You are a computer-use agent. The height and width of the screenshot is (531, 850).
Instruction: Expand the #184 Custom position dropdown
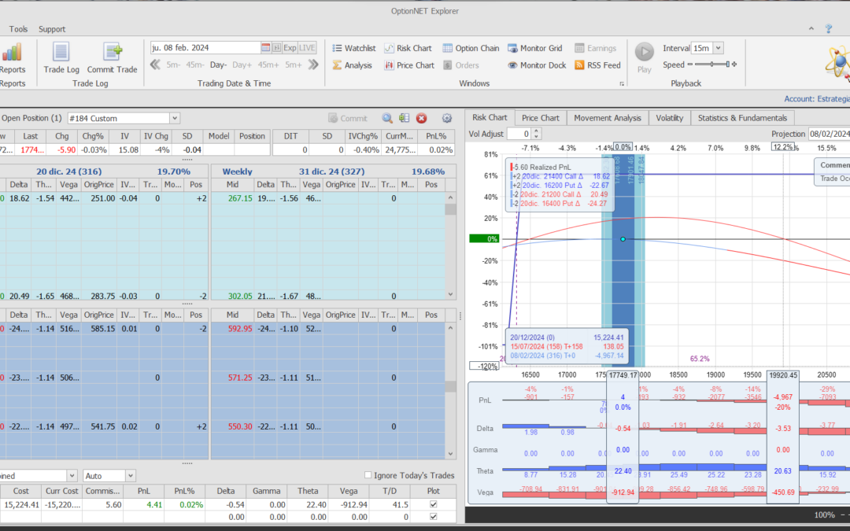[x=175, y=118]
